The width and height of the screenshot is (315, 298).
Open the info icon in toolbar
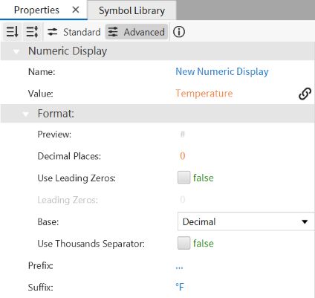pyautogui.click(x=179, y=32)
